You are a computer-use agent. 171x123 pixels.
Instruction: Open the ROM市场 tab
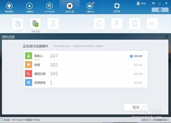click(x=49, y=8)
